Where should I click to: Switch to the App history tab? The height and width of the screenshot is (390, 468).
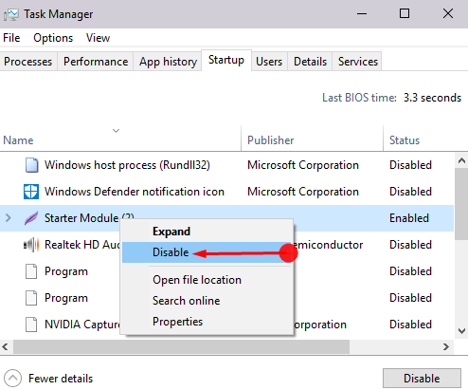168,62
